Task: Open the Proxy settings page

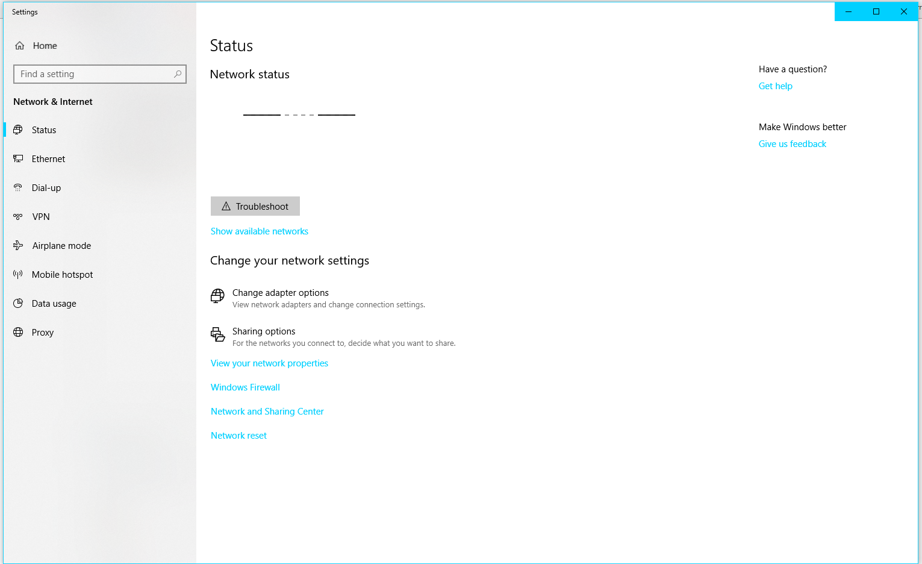Action: pyautogui.click(x=99, y=333)
